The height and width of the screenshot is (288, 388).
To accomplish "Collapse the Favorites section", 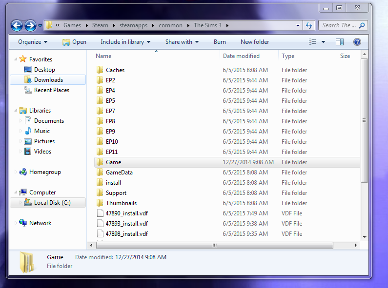I will (x=16, y=59).
